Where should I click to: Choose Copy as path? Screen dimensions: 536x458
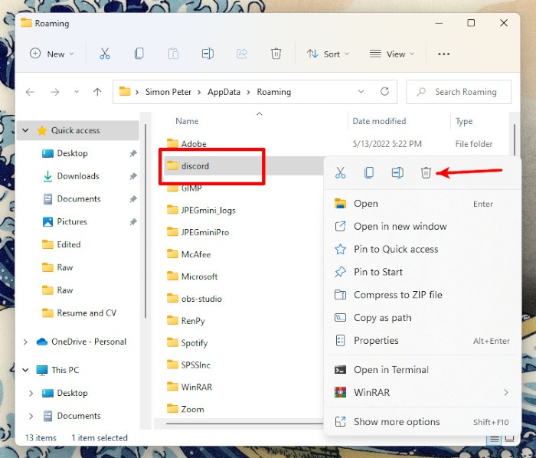423,318
